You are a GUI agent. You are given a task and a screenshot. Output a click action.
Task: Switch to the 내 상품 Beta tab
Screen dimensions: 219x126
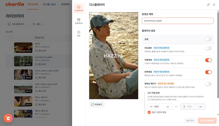pos(49,4)
